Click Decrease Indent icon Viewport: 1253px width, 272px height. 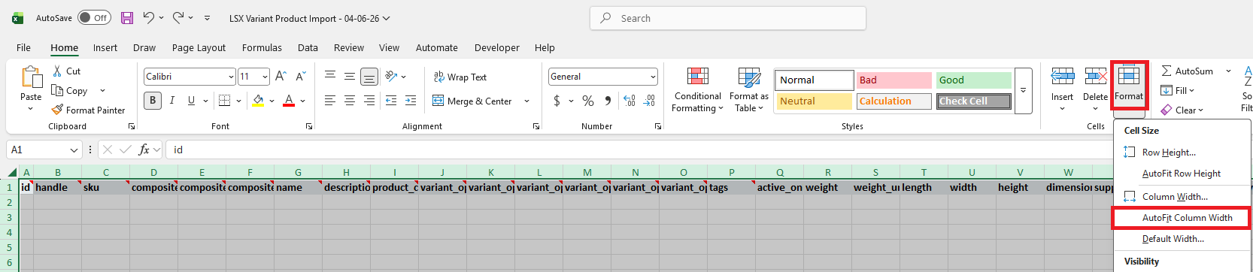(391, 101)
